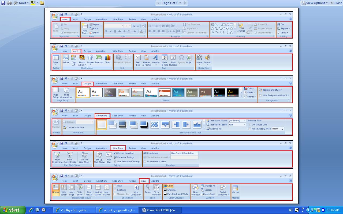Click the Automatically After time field

click(x=278, y=129)
